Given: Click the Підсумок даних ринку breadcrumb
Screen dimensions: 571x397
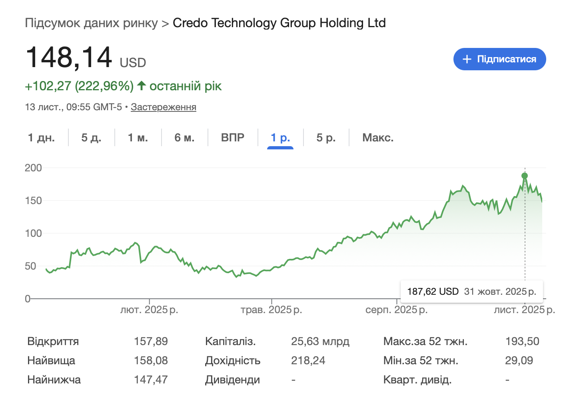Looking at the screenshot, I should (x=91, y=23).
